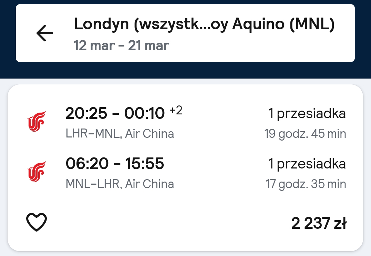Viewport: 371px width, 256px height.
Task: Click the 00:10 arrival time
Action: (x=144, y=113)
